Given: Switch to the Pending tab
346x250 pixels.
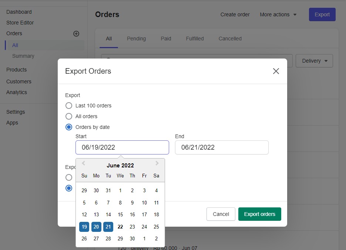Looking at the screenshot, I should [x=137, y=39].
